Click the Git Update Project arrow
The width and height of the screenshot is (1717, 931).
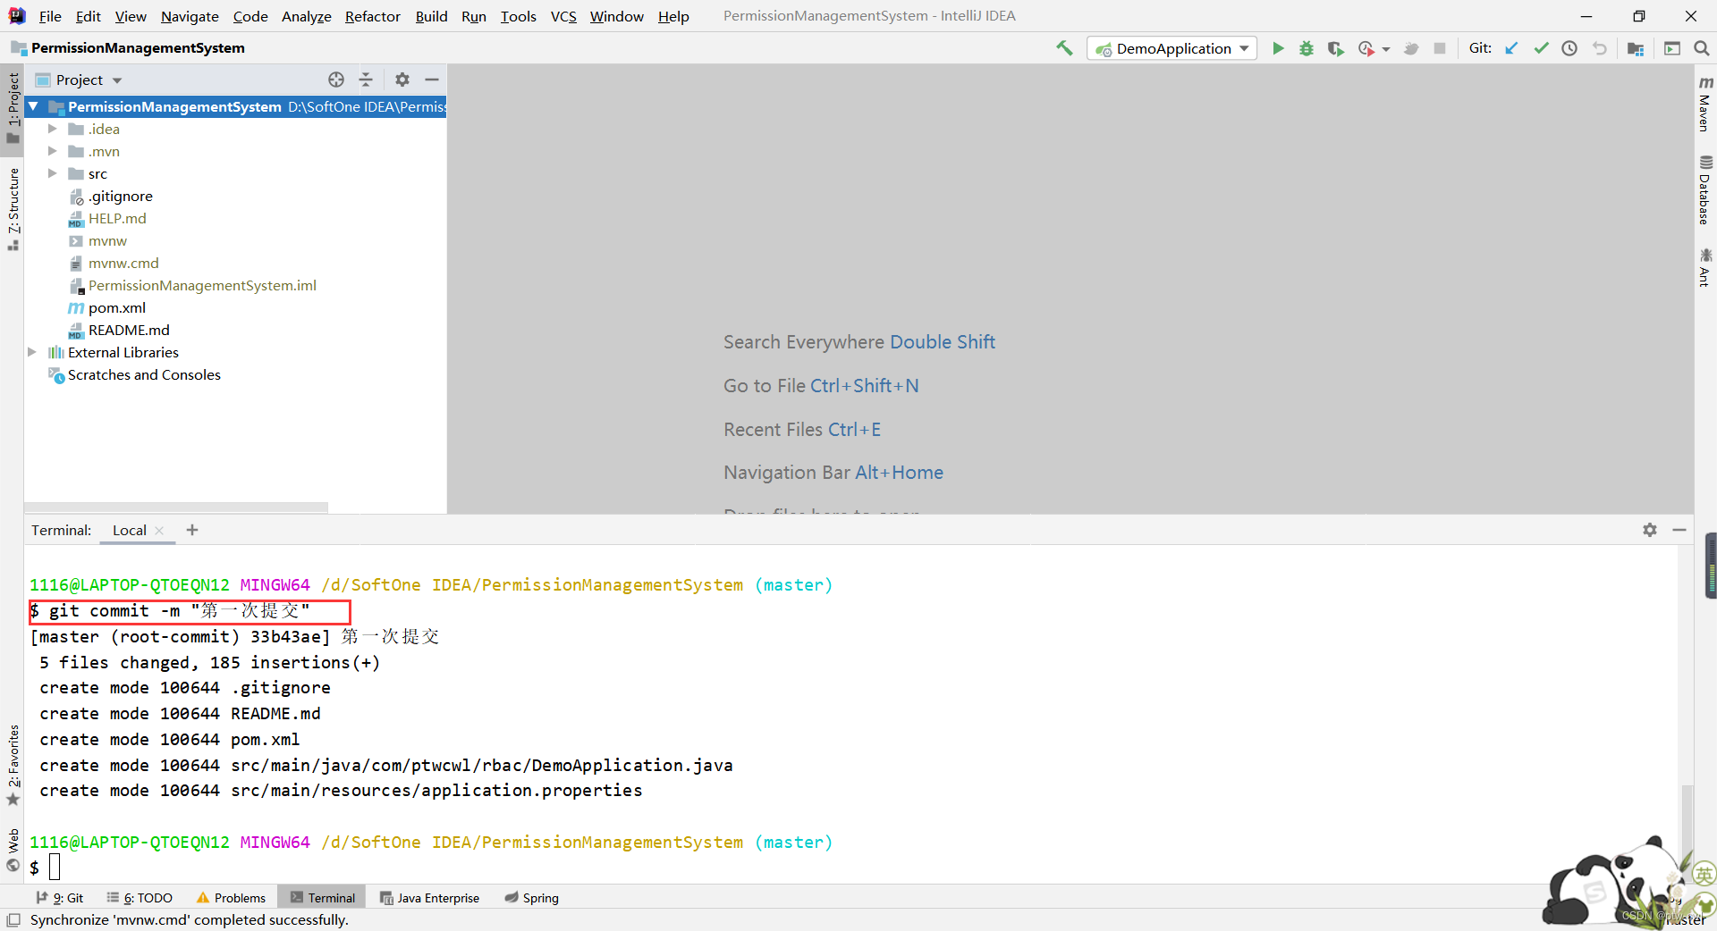[x=1511, y=48]
